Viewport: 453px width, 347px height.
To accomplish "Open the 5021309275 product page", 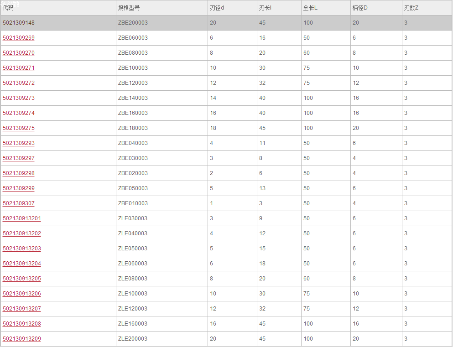I will point(19,128).
